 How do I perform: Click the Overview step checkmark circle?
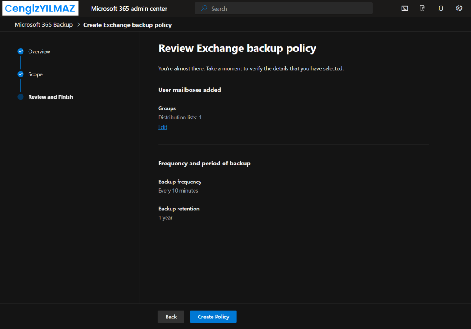point(21,51)
